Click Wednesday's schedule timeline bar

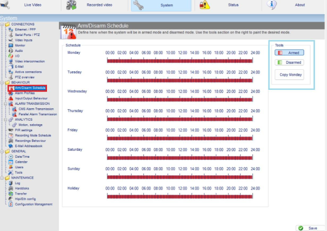pos(180,99)
